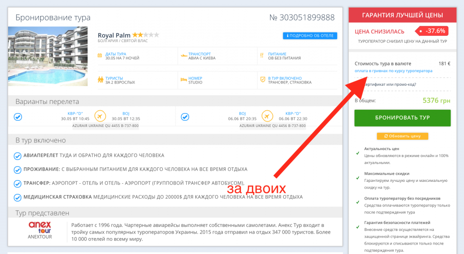
Task: Toggle the medical insurance checkmark
Action: pos(18,197)
